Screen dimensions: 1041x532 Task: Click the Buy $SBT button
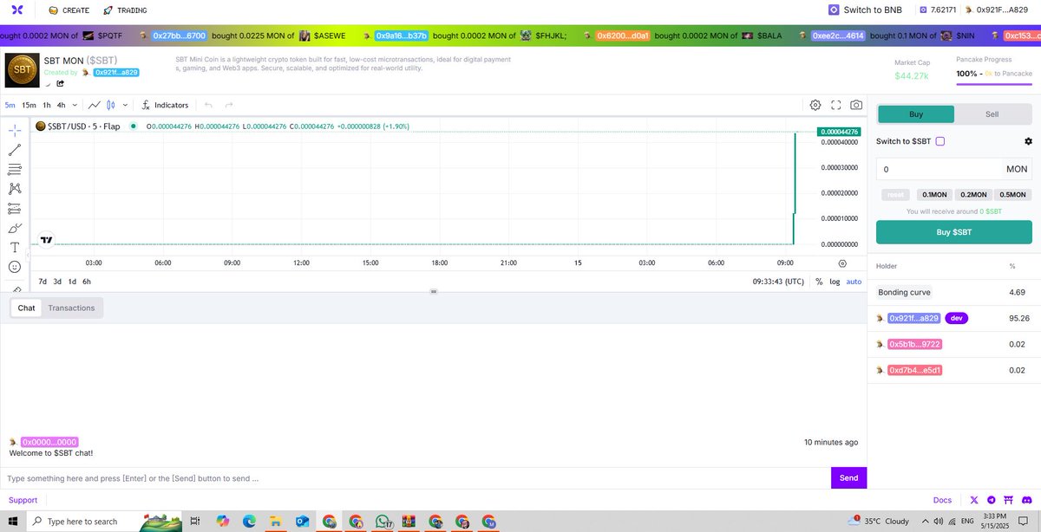[x=954, y=232]
